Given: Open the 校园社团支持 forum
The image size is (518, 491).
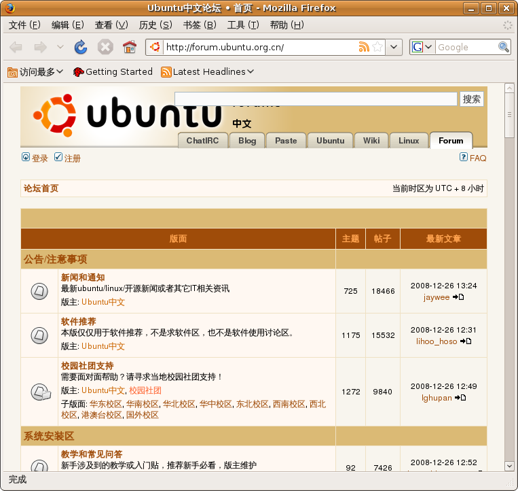Looking at the screenshot, I should pos(87,366).
